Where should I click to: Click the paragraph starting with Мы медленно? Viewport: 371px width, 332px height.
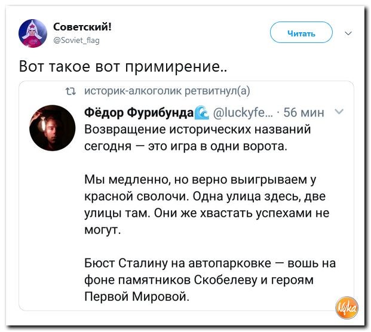[x=207, y=205]
